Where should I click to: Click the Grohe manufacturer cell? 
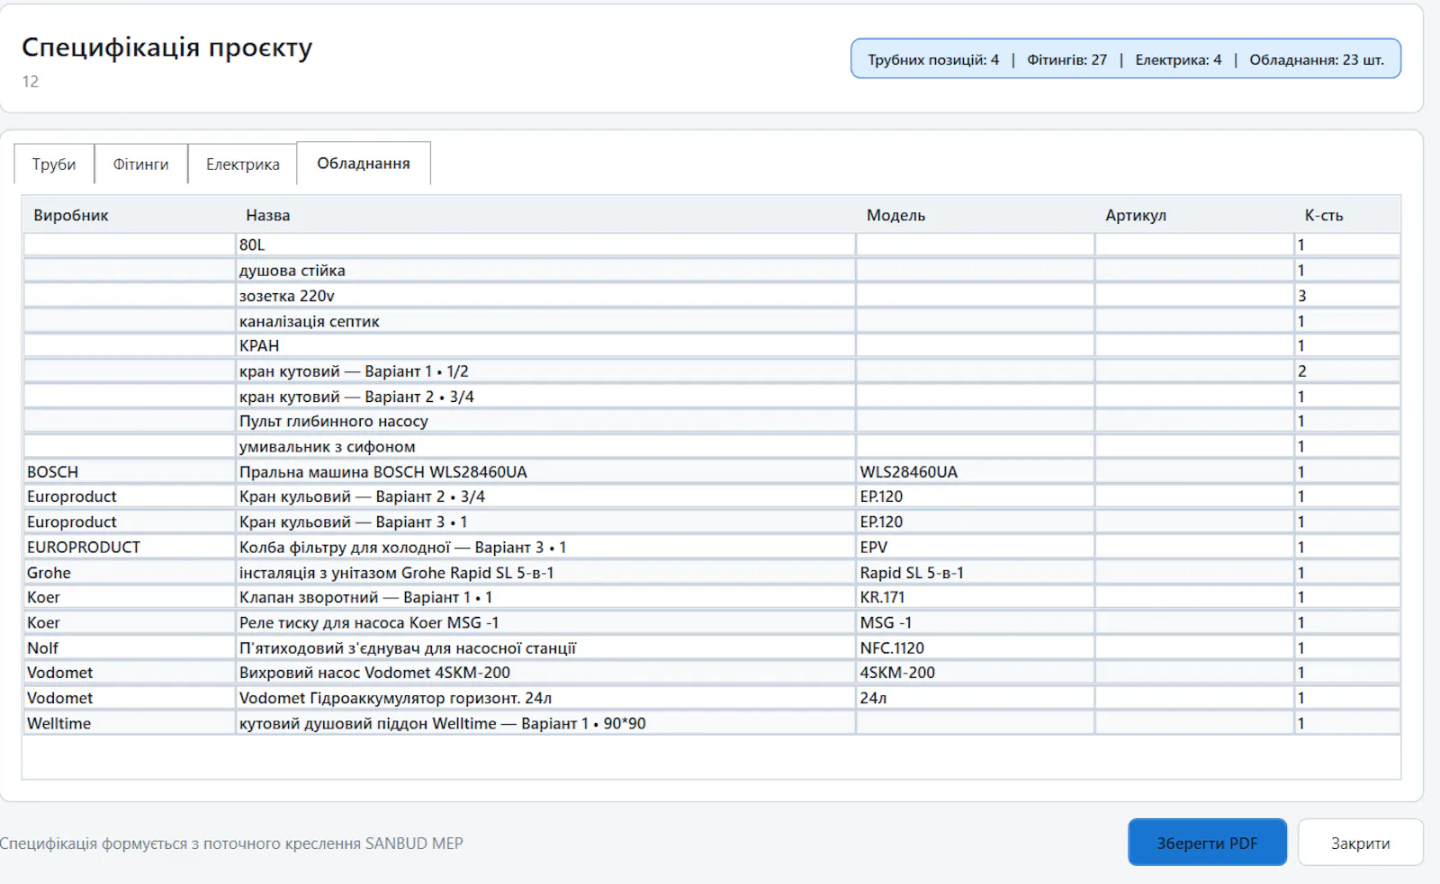point(130,572)
